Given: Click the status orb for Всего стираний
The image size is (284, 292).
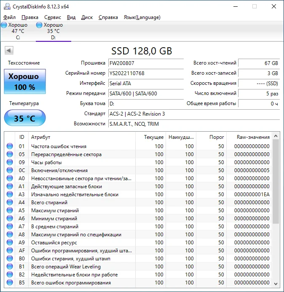Looking at the screenshot, I should point(10,203).
